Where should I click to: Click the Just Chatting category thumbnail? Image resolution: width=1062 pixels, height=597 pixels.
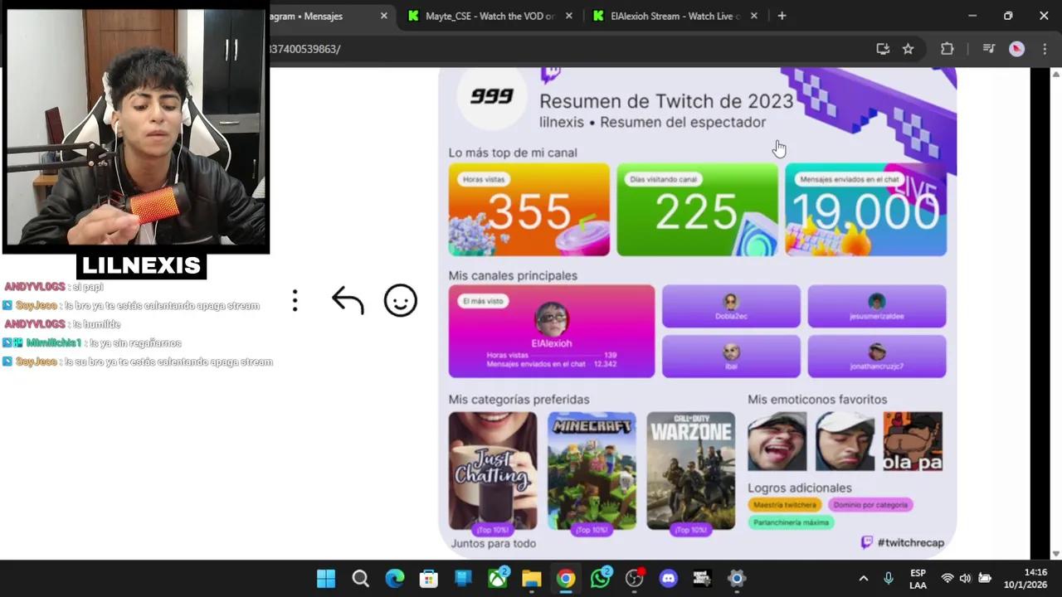pyautogui.click(x=493, y=471)
